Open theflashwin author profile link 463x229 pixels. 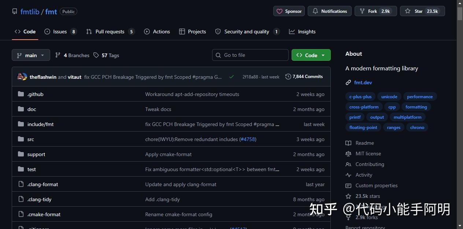pyautogui.click(x=43, y=77)
